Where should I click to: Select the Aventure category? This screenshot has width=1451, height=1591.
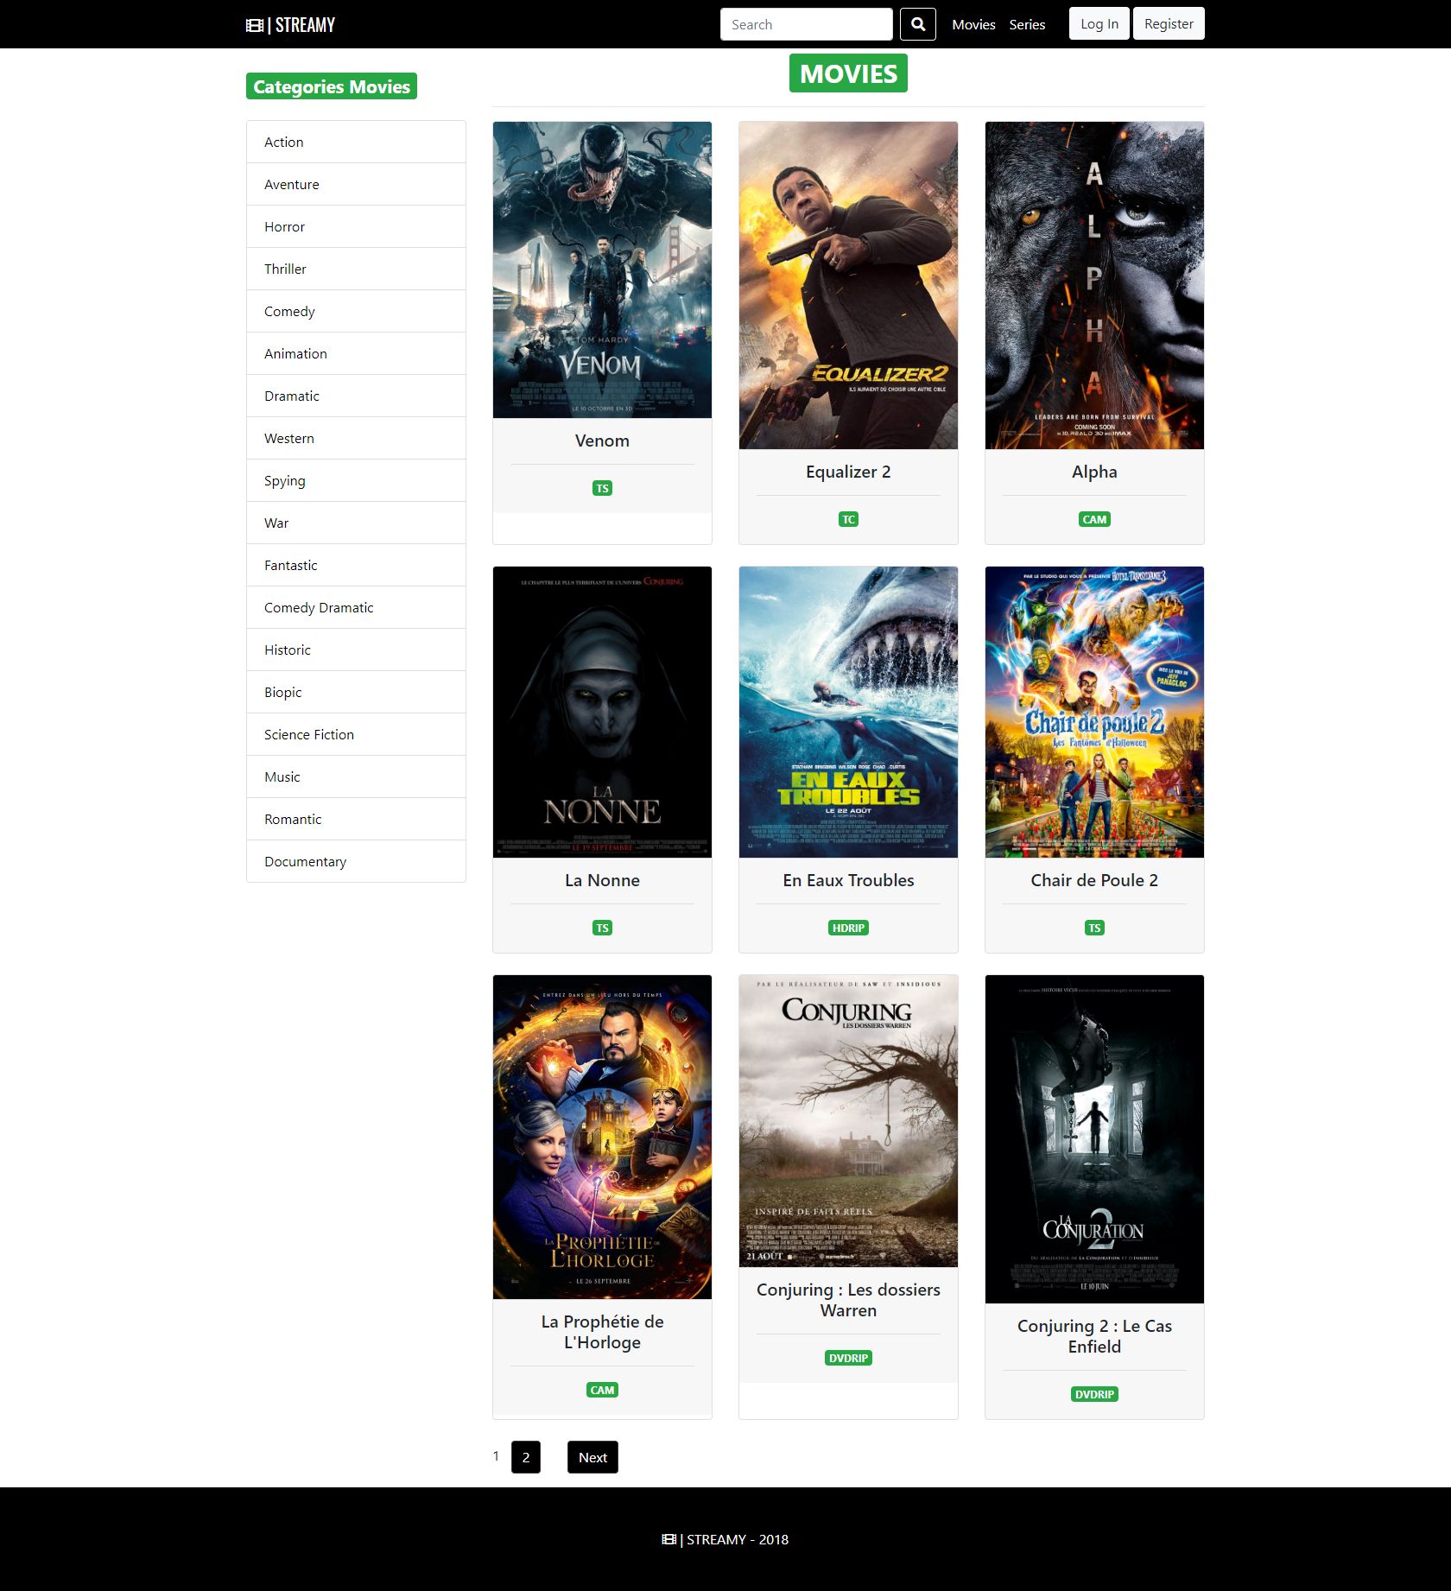356,184
